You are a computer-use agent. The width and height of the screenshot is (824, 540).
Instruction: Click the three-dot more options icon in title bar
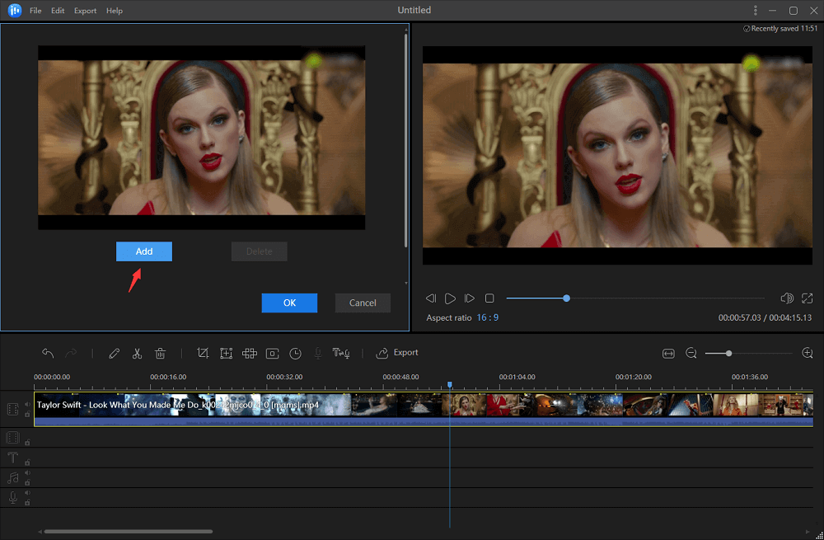click(755, 11)
